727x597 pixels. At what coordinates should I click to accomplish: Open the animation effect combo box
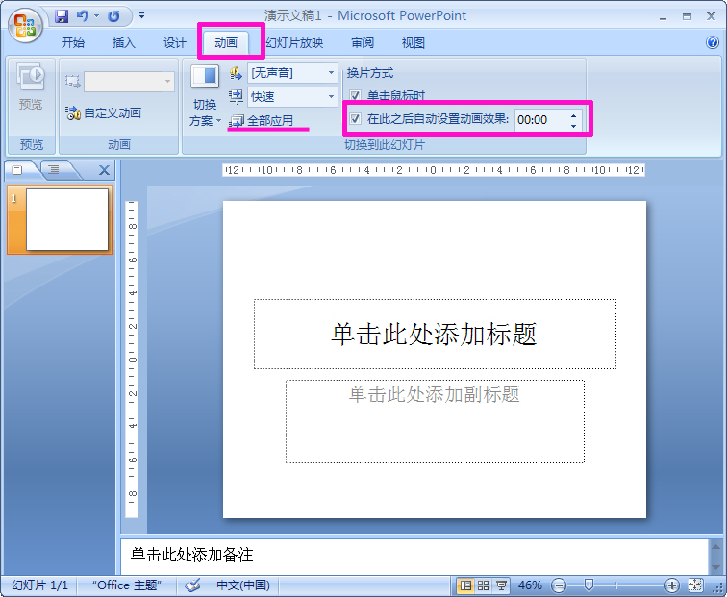pyautogui.click(x=129, y=82)
